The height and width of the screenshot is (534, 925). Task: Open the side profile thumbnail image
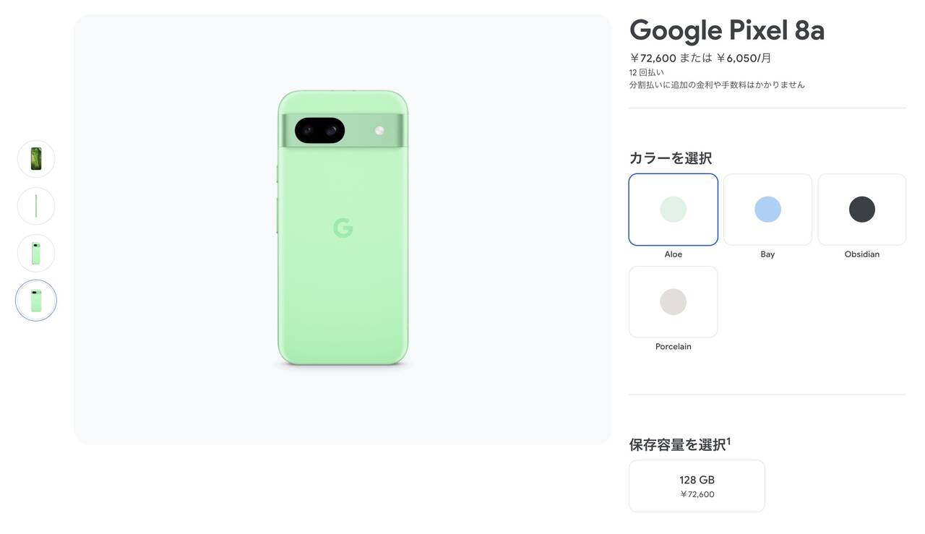tap(36, 206)
